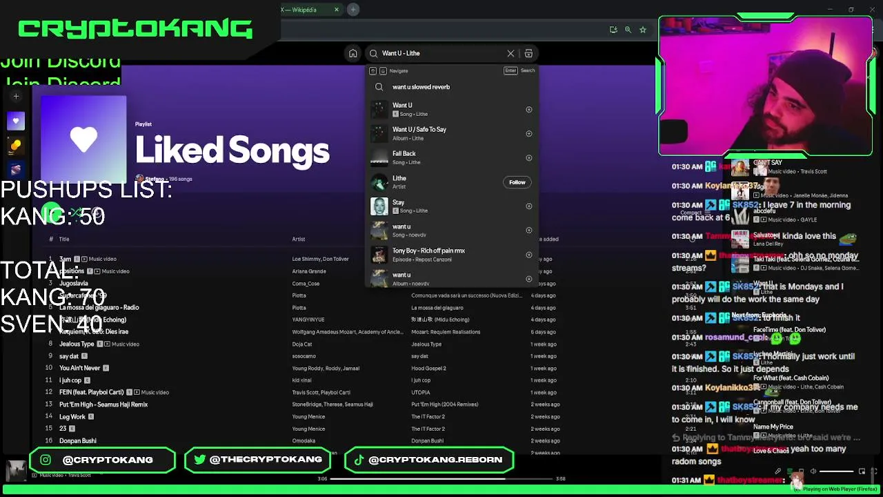The height and width of the screenshot is (497, 883).
Task: Open the album result 'Want U / Safe To Say'
Action: [451, 134]
